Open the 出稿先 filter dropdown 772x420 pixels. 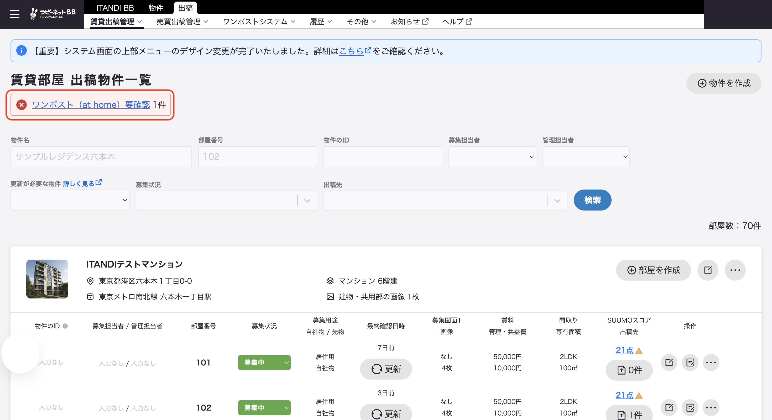pyautogui.click(x=445, y=200)
